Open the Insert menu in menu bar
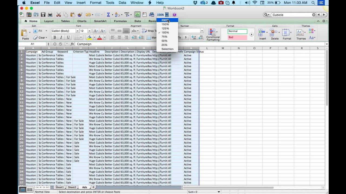 tap(81, 3)
